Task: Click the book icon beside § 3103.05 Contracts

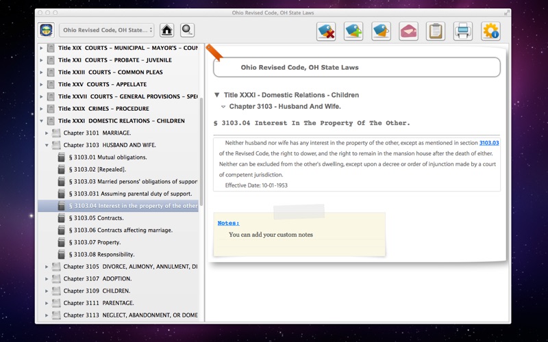Action: pyautogui.click(x=61, y=218)
